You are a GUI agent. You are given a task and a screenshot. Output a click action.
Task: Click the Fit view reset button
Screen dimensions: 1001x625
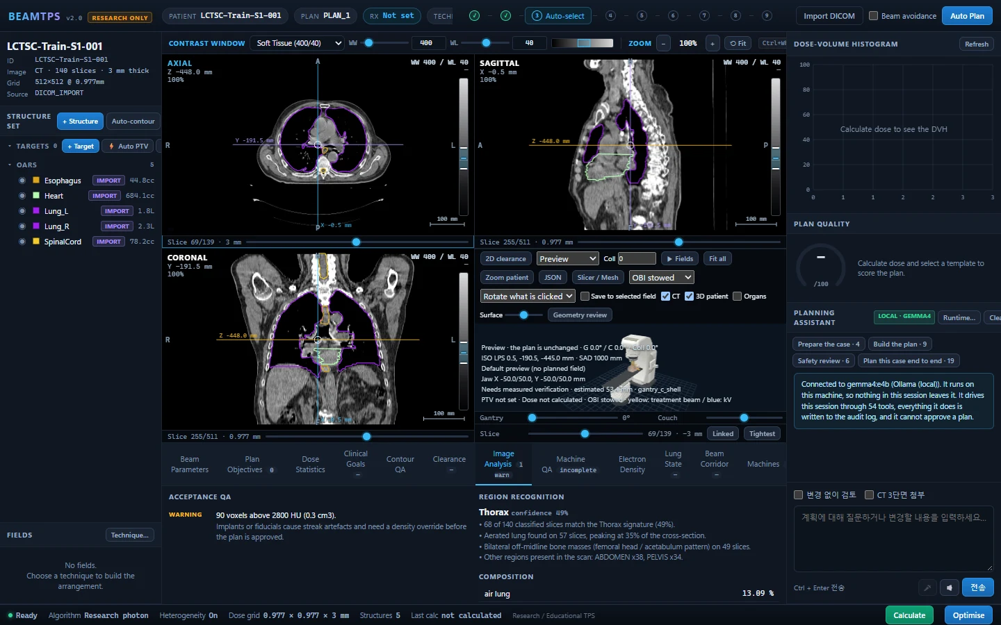pyautogui.click(x=738, y=43)
